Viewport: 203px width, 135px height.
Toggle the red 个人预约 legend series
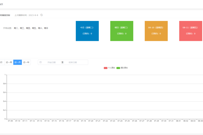click(109, 68)
